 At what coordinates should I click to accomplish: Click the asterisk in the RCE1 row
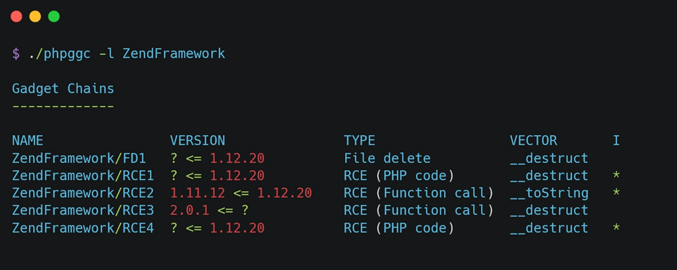(616, 176)
